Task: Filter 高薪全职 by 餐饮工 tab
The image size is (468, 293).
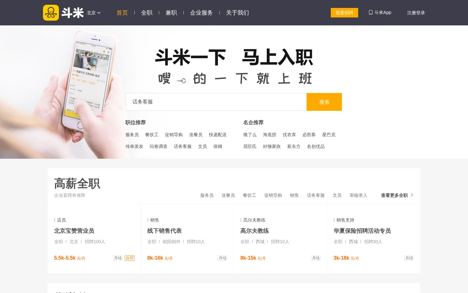Action: 250,195
